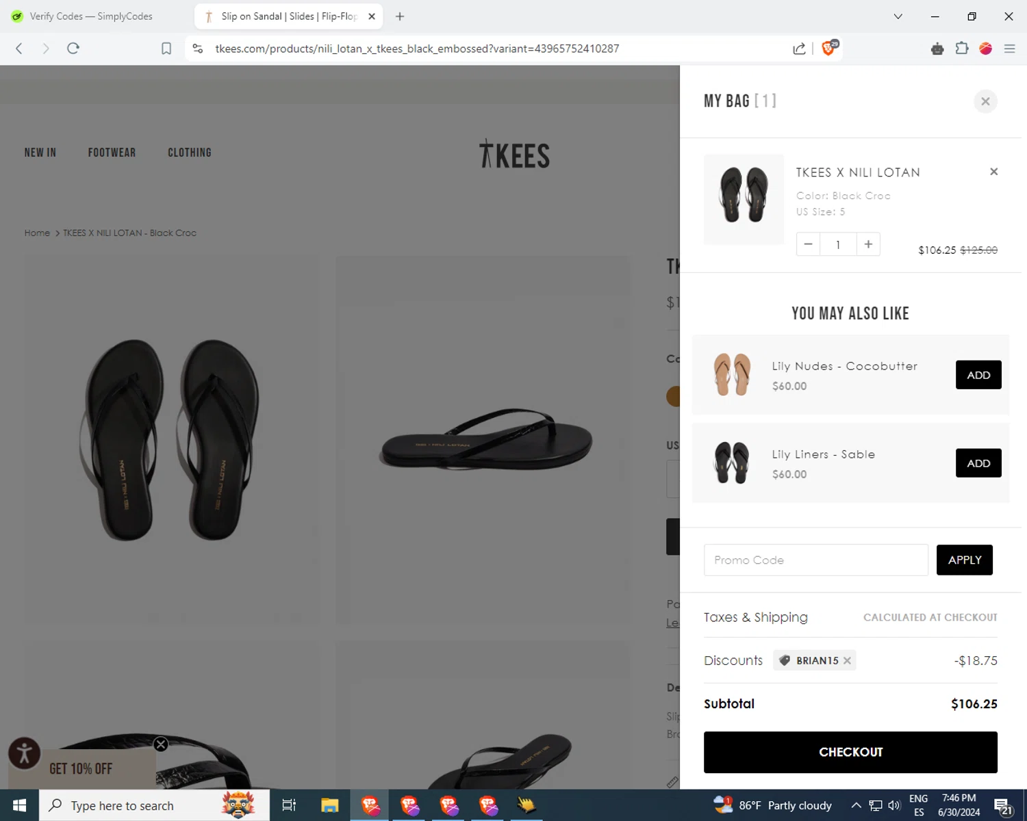View top-down sandal product image
The width and height of the screenshot is (1027, 821).
coord(173,441)
